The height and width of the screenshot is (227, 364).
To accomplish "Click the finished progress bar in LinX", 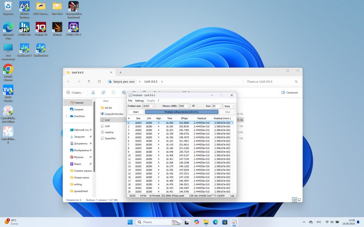I will [181, 112].
